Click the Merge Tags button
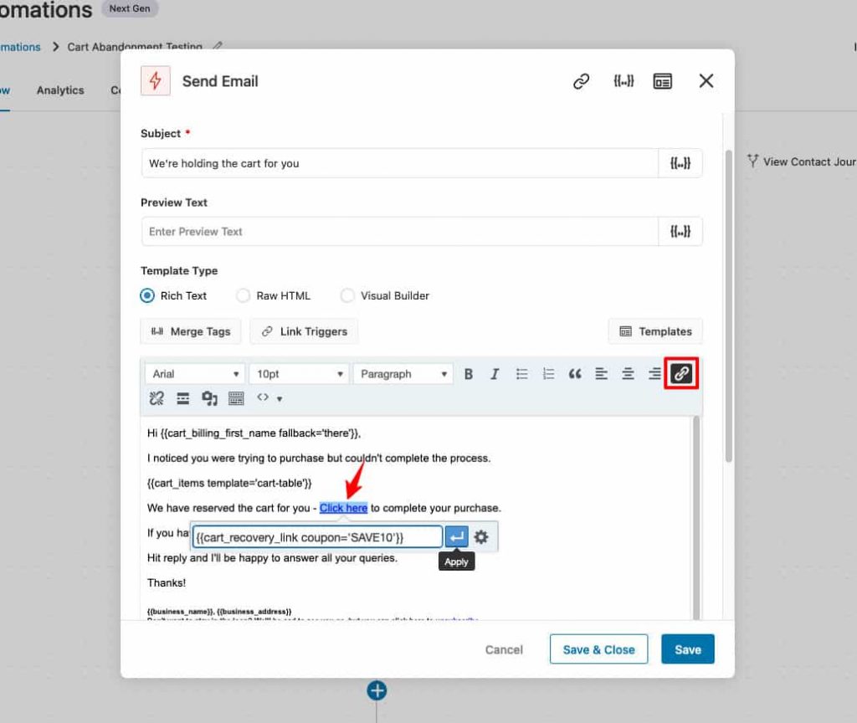857x723 pixels. (x=191, y=331)
